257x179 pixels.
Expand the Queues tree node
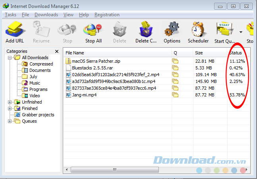tap(10, 121)
